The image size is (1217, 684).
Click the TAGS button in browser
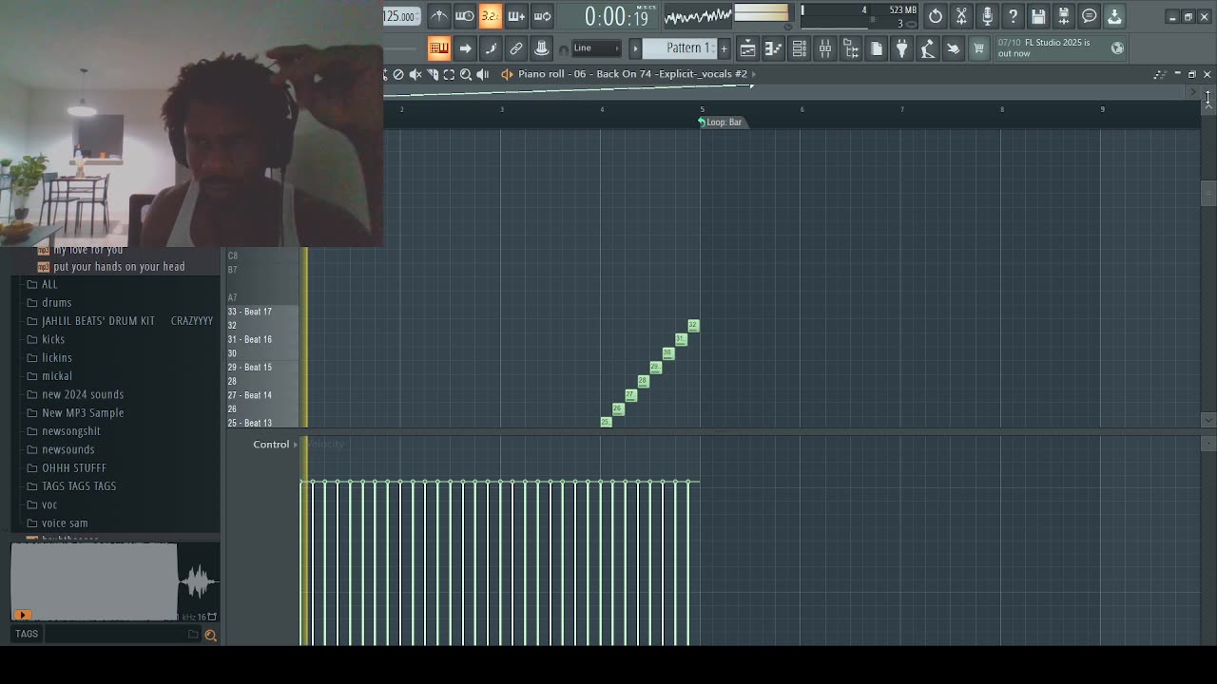(x=27, y=635)
